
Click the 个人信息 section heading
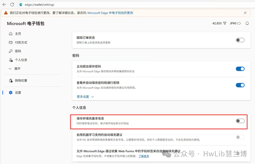pos(79,108)
